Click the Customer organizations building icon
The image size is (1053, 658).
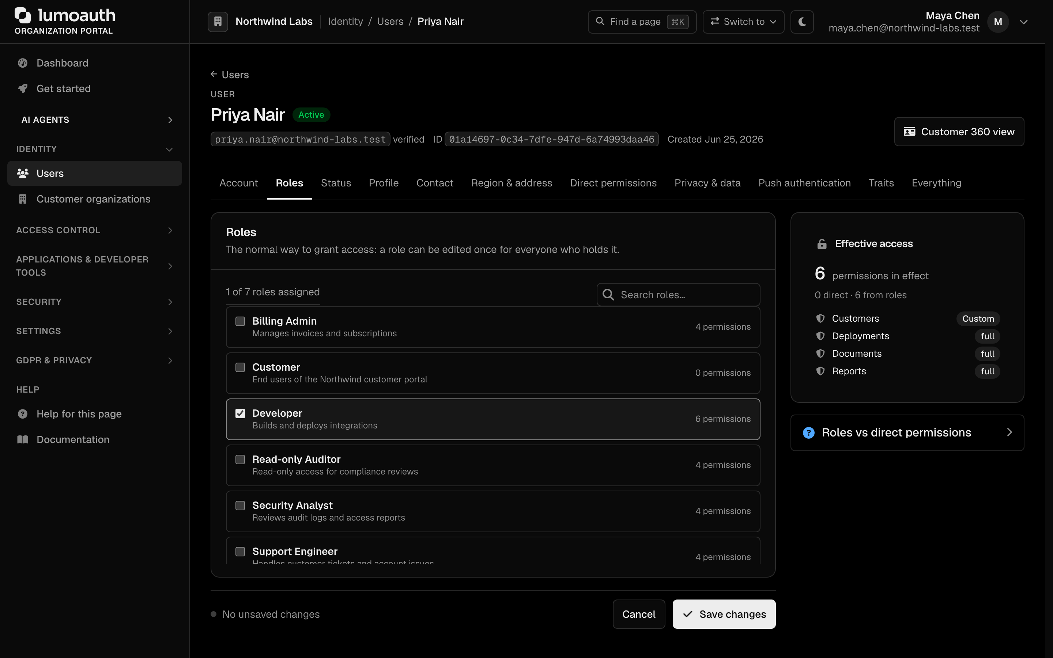[23, 199]
